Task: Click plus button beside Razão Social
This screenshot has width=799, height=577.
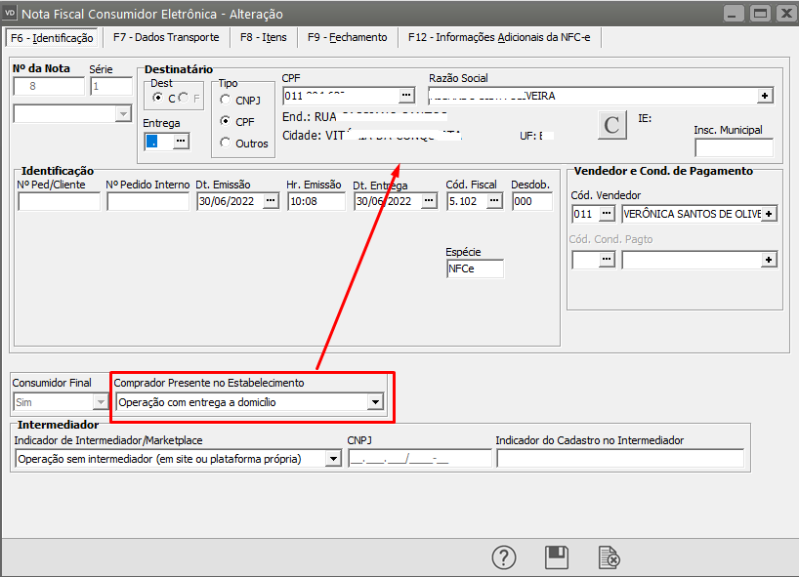Action: (x=765, y=96)
